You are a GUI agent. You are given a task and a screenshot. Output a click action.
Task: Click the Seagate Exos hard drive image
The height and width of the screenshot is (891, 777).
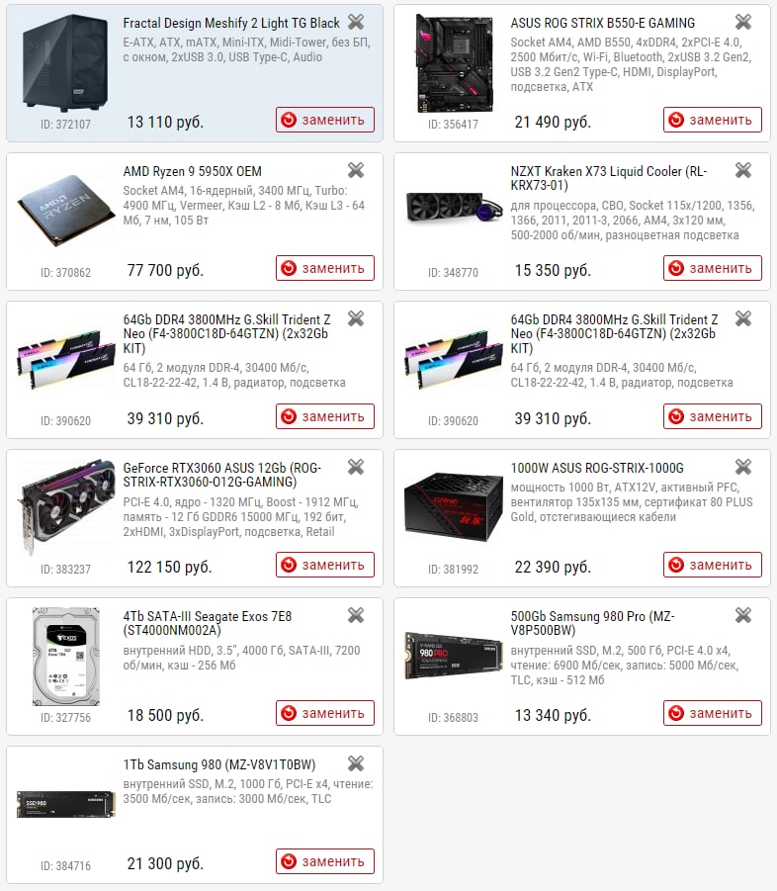66,657
